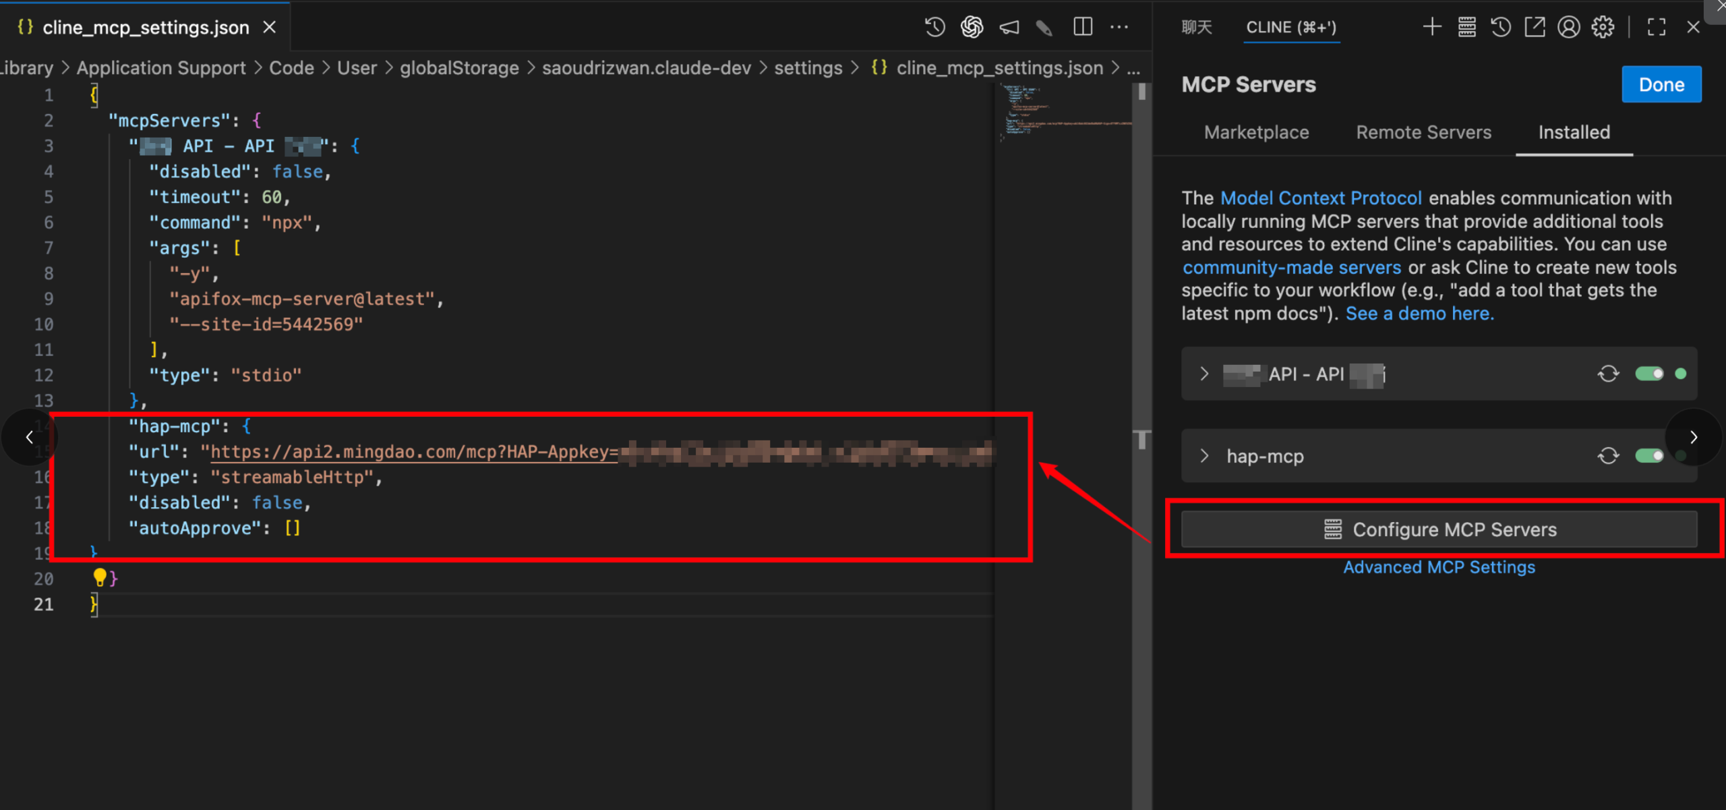Toggle off the hap-mcp server switch
Viewport: 1726px width, 810px height.
point(1649,456)
